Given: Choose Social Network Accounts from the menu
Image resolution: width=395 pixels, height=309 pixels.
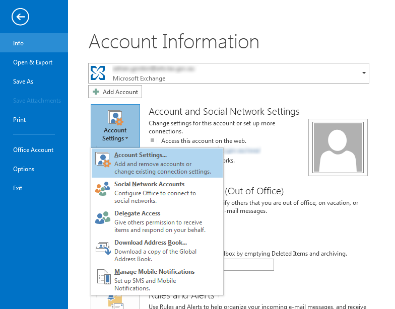Looking at the screenshot, I should 157,192.
